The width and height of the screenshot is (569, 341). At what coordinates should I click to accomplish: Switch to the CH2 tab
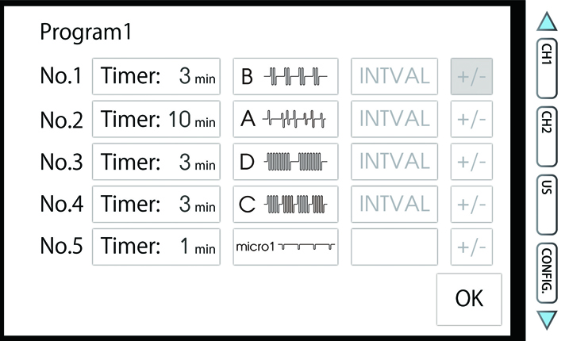pos(547,125)
